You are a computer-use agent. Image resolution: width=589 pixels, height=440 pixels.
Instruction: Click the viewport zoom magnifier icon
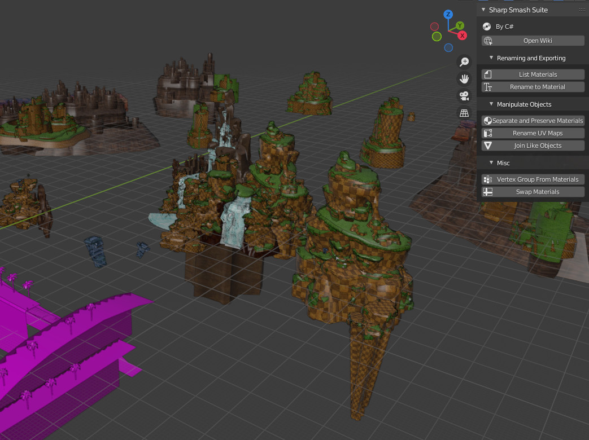pyautogui.click(x=464, y=61)
